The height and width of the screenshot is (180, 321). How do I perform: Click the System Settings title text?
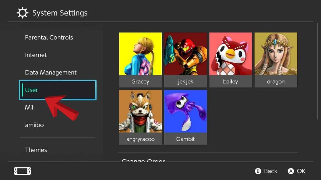click(x=60, y=13)
